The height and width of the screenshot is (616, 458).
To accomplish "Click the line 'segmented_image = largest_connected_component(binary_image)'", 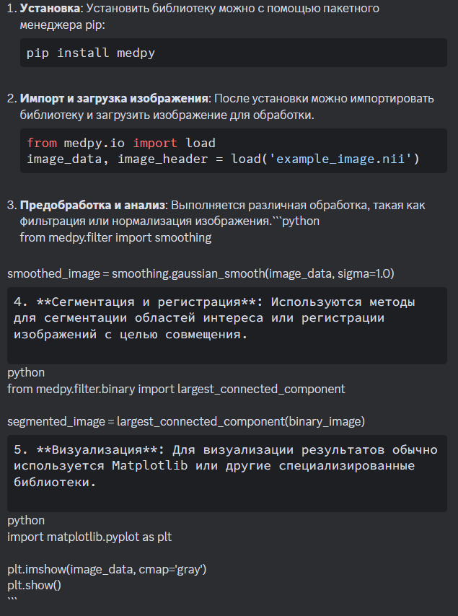I will (186, 421).
